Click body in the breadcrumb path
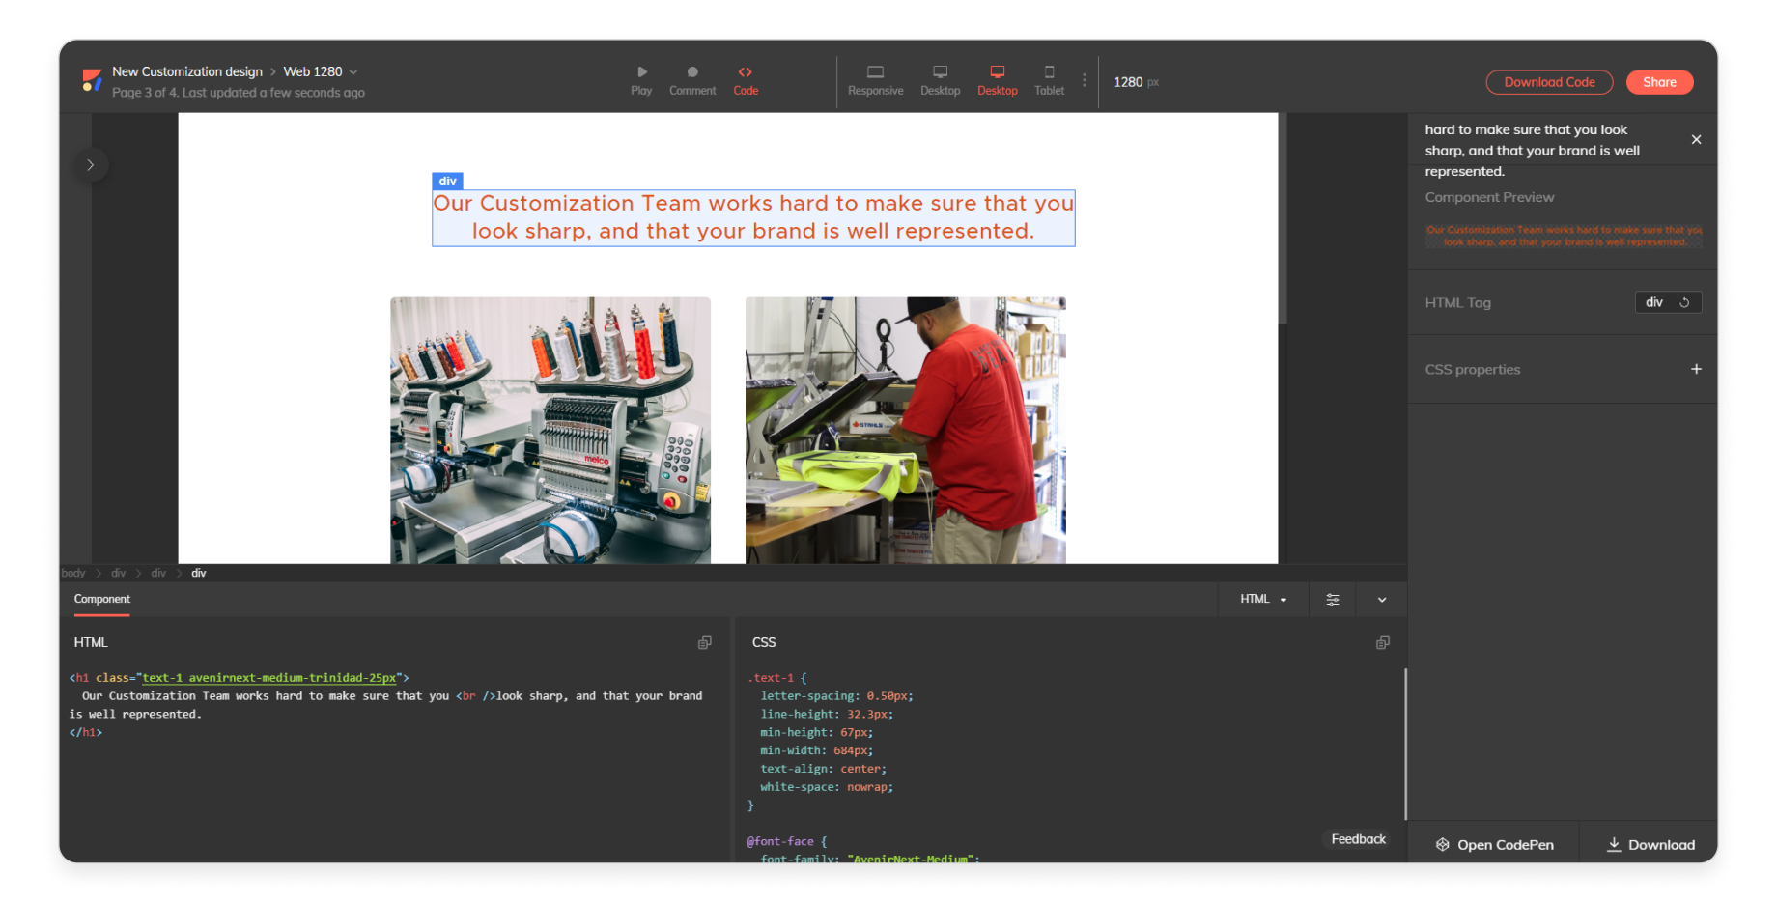Image resolution: width=1777 pixels, height=902 pixels. click(x=73, y=574)
